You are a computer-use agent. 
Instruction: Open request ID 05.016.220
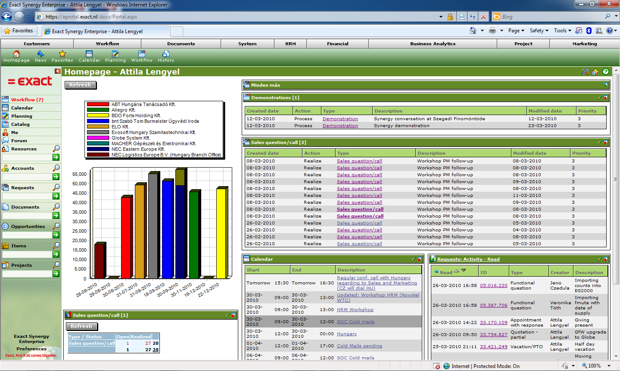point(494,285)
